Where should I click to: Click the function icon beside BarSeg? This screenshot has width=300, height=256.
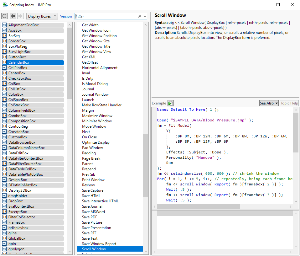click(4, 36)
